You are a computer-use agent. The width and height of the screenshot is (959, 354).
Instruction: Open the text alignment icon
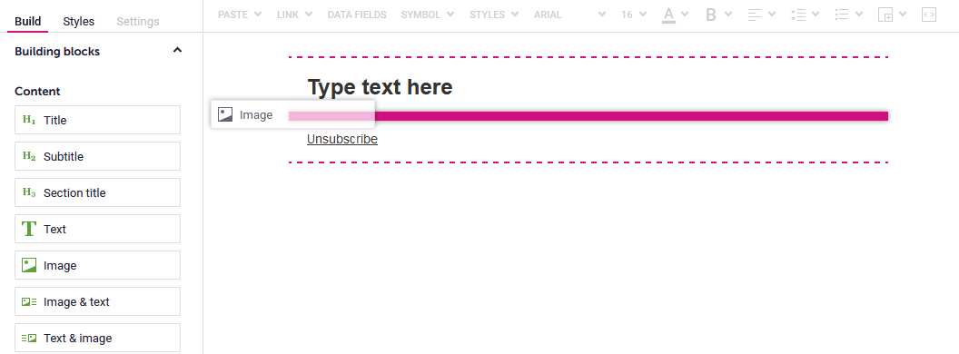tap(755, 15)
